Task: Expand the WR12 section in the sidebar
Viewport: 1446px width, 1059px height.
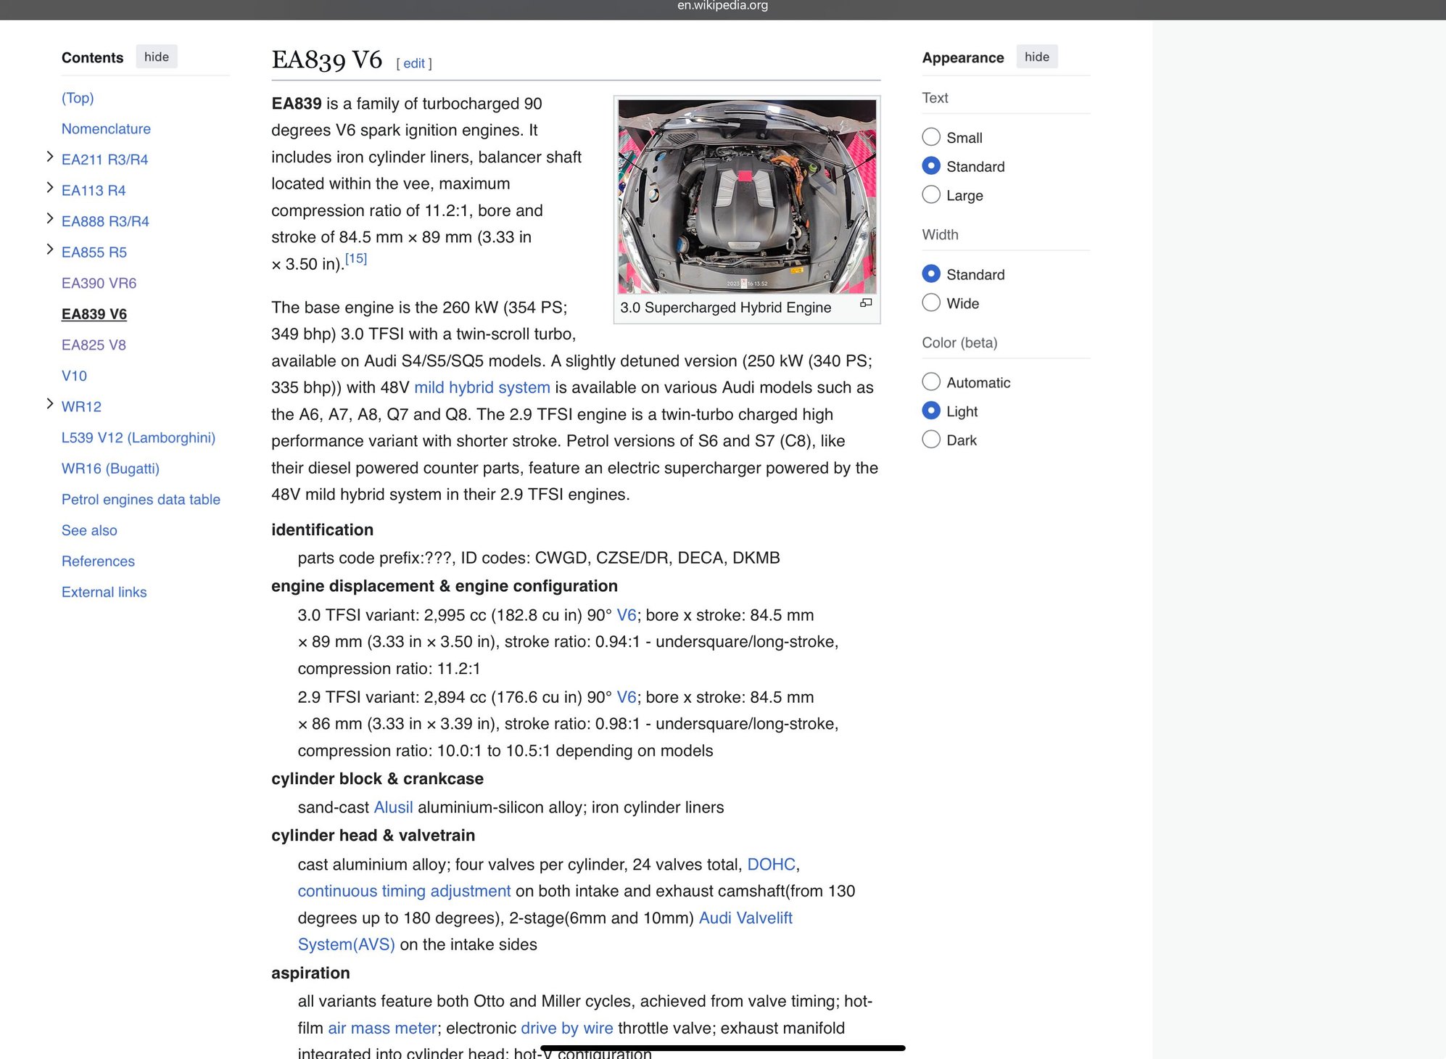Action: tap(49, 403)
